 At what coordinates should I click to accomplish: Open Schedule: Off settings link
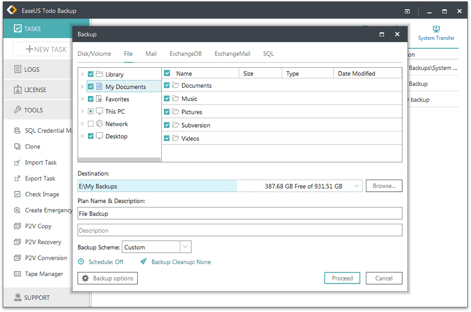106,261
